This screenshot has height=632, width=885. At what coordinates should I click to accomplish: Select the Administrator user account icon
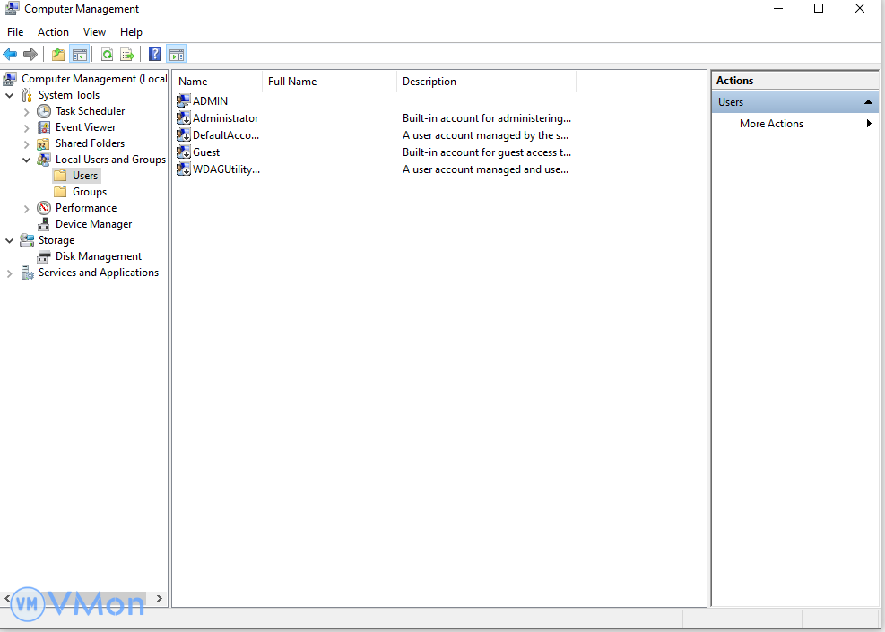click(184, 118)
